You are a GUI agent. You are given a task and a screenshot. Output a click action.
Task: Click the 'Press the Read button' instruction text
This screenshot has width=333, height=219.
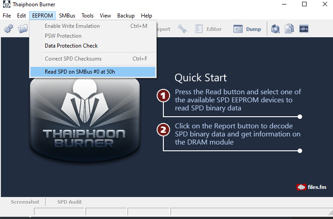[x=238, y=100]
